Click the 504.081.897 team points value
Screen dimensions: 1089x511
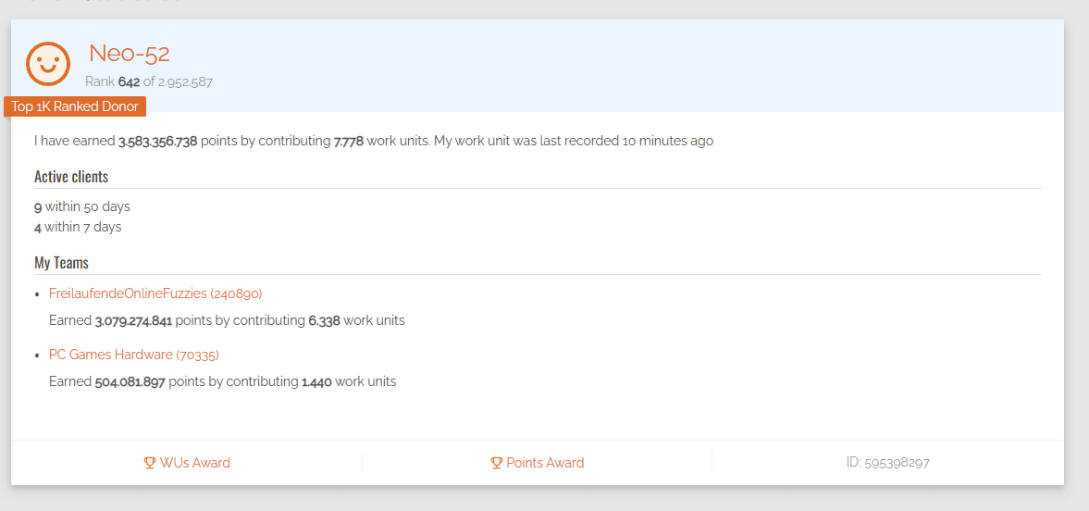point(130,381)
